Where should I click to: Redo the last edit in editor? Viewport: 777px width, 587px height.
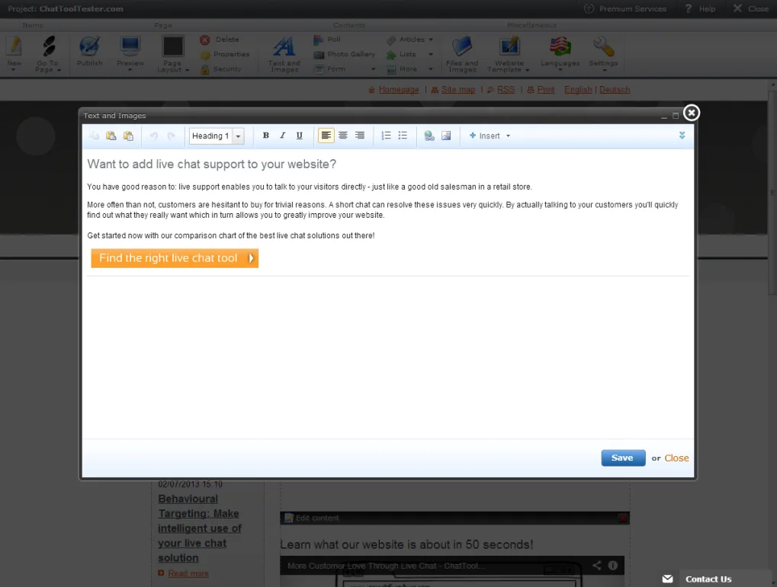point(172,136)
